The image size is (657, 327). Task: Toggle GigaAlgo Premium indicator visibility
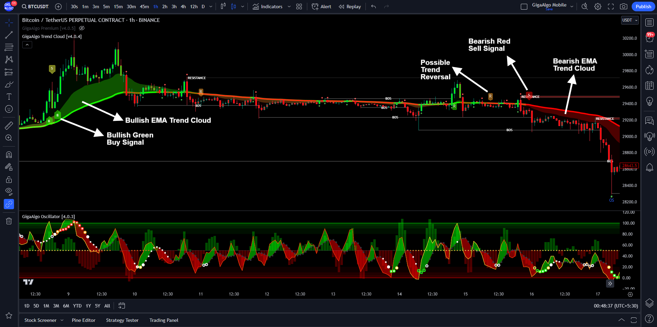(x=82, y=28)
